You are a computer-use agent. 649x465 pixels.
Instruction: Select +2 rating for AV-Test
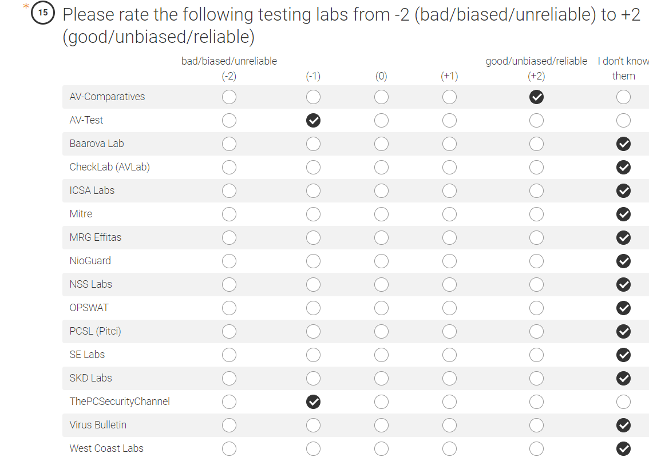[x=536, y=121]
